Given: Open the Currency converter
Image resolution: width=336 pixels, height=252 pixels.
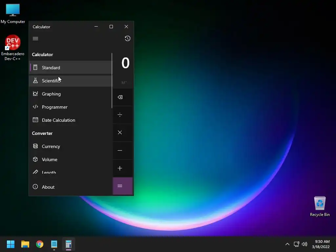Looking at the screenshot, I should [x=71, y=146].
